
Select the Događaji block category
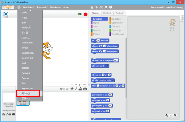[117, 19]
